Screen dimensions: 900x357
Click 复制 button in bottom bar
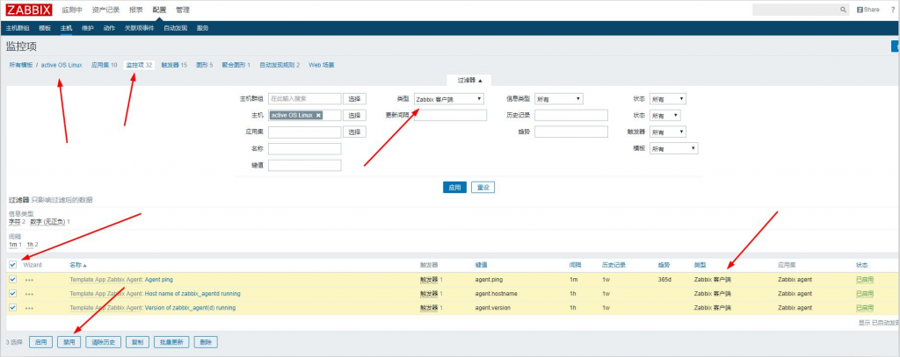point(138,342)
